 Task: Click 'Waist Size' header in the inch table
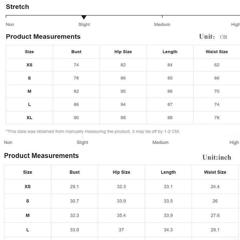[x=215, y=172]
